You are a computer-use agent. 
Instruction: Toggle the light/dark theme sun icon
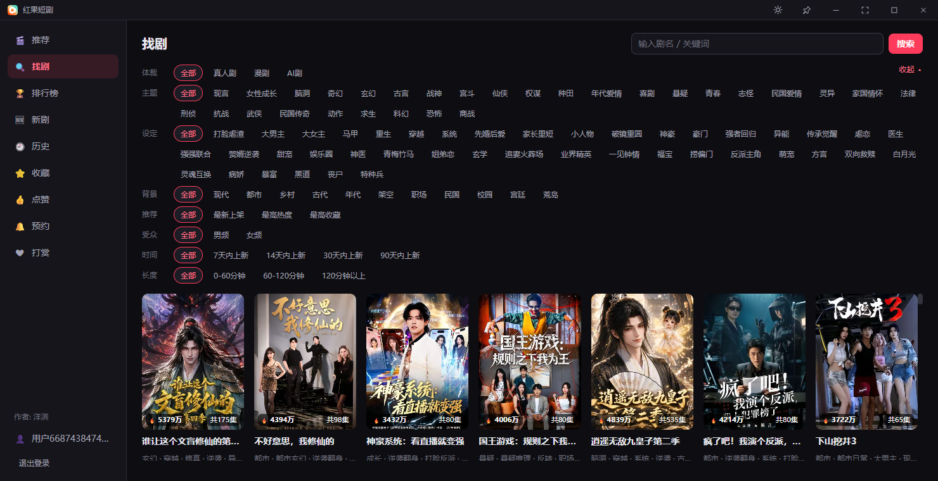click(778, 10)
